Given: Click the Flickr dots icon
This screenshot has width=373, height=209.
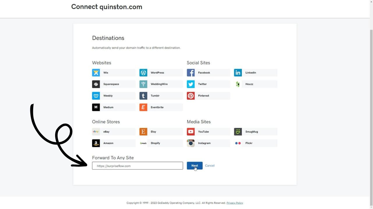Looking at the screenshot, I should (238, 143).
